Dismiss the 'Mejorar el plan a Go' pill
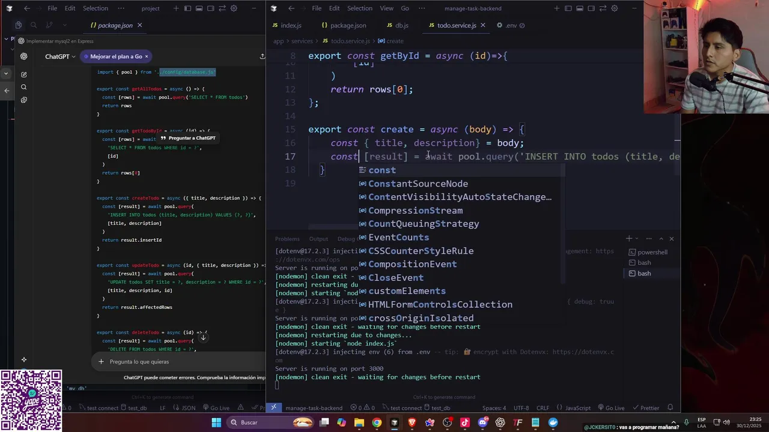 click(x=146, y=56)
